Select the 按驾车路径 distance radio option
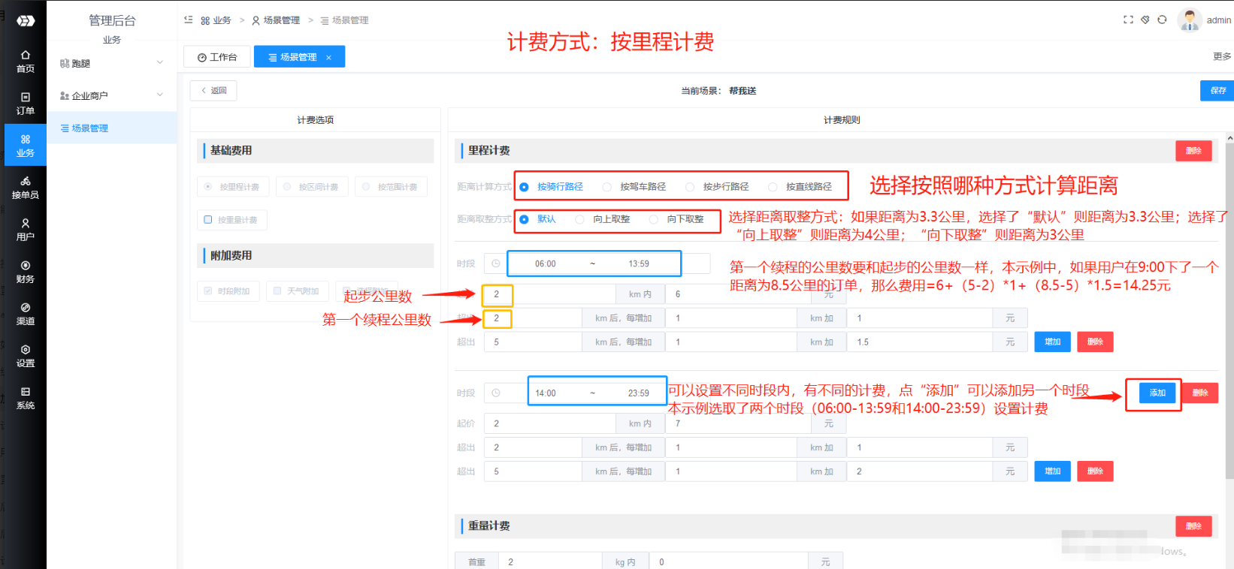This screenshot has height=569, width=1234. 607,187
